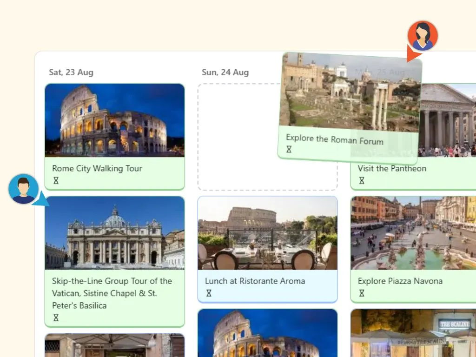Click the male collaborator avatar on the left
Image resolution: width=476 pixels, height=357 pixels.
(23, 189)
